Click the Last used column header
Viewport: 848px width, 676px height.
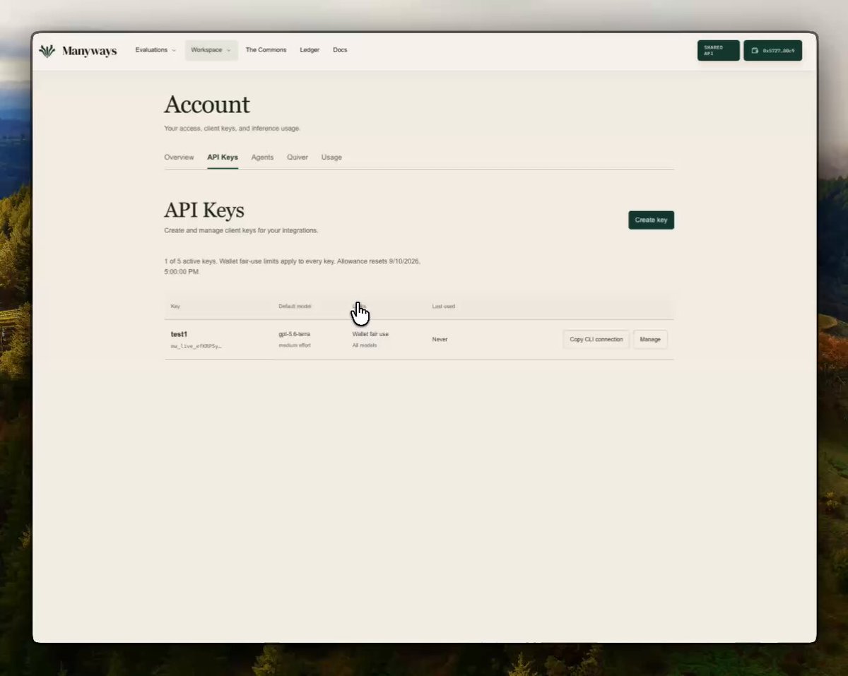tap(443, 307)
